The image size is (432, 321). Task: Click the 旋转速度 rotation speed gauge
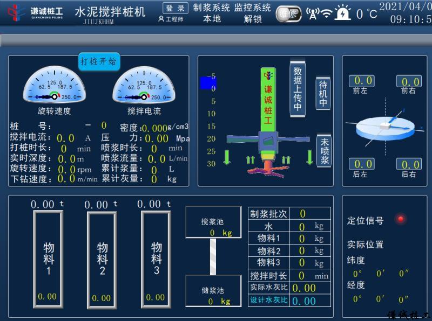point(54,85)
